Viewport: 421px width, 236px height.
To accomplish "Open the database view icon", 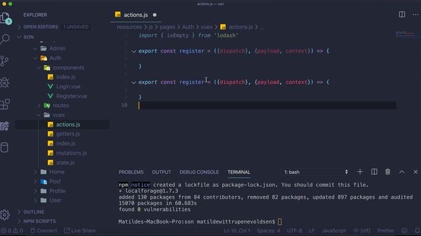I will coord(5,147).
